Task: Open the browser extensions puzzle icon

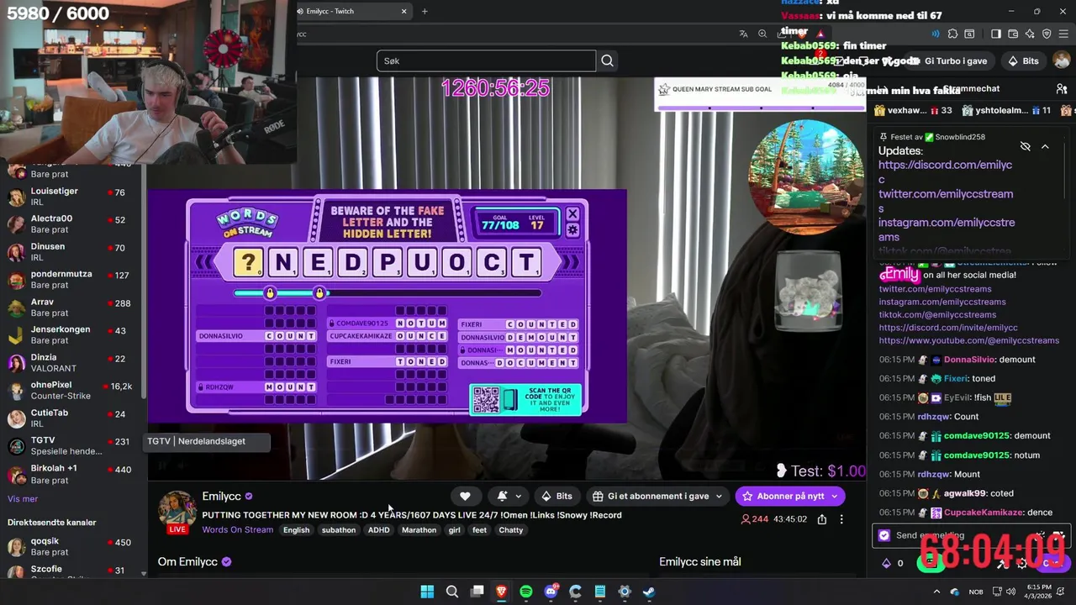Action: pos(952,34)
